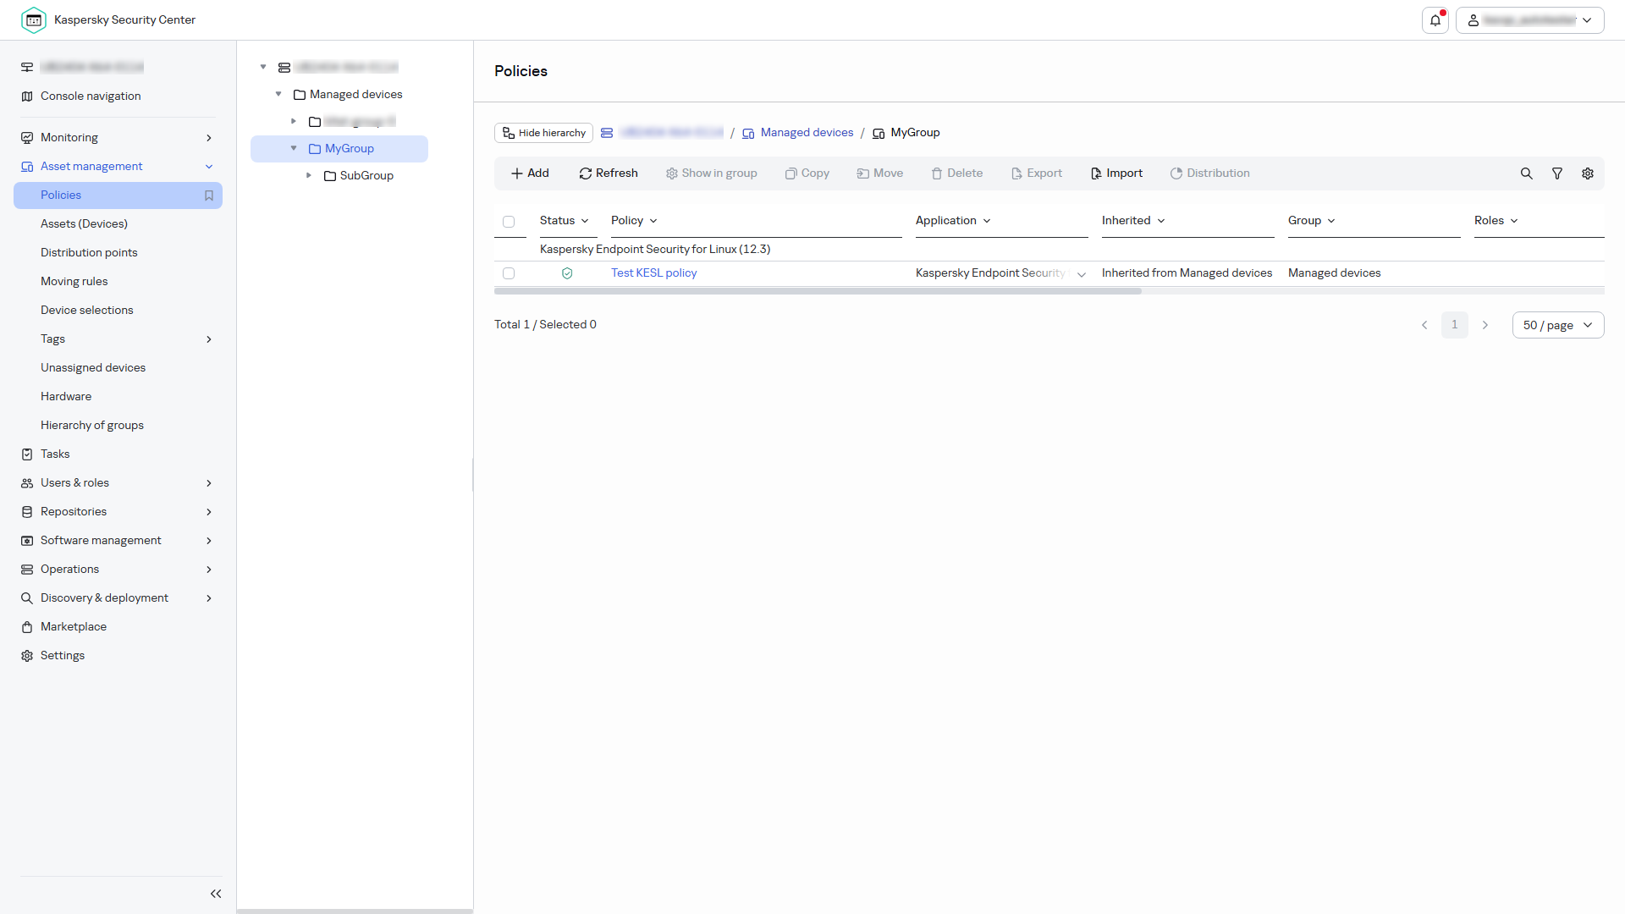Click page 1 in pagination
The height and width of the screenshot is (914, 1625).
pyautogui.click(x=1455, y=325)
